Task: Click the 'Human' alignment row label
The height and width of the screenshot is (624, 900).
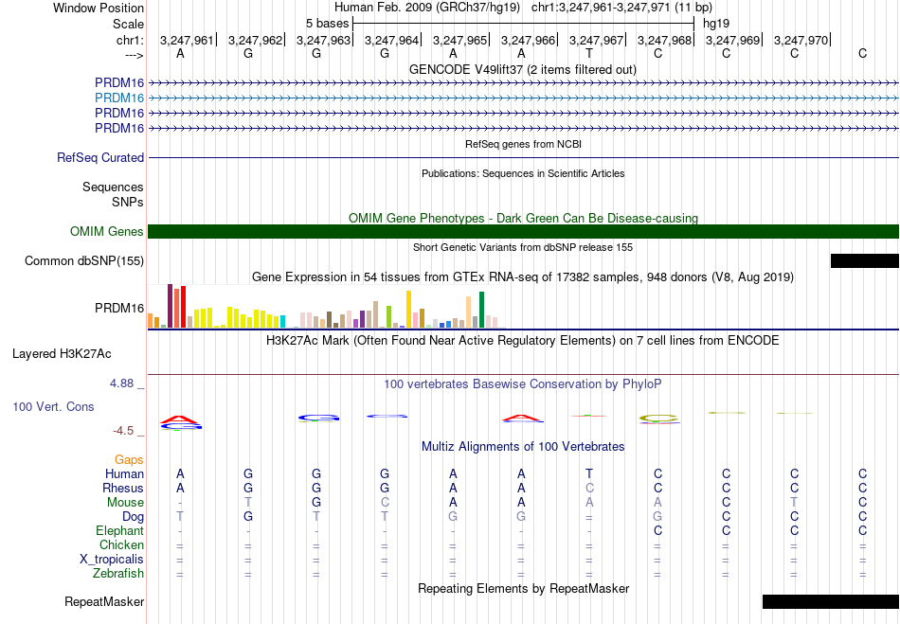Action: [x=124, y=473]
